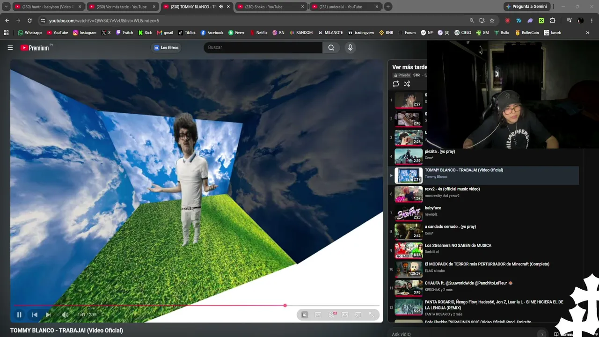The height and width of the screenshot is (337, 599).
Task: Switch to the 'Ver más tarde - YouTube' tab
Action: pos(123,7)
